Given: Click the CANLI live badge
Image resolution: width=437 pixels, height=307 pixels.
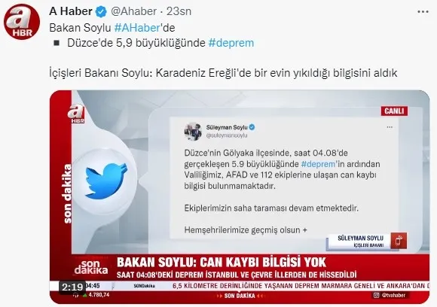Looking at the screenshot, I should [x=394, y=111].
